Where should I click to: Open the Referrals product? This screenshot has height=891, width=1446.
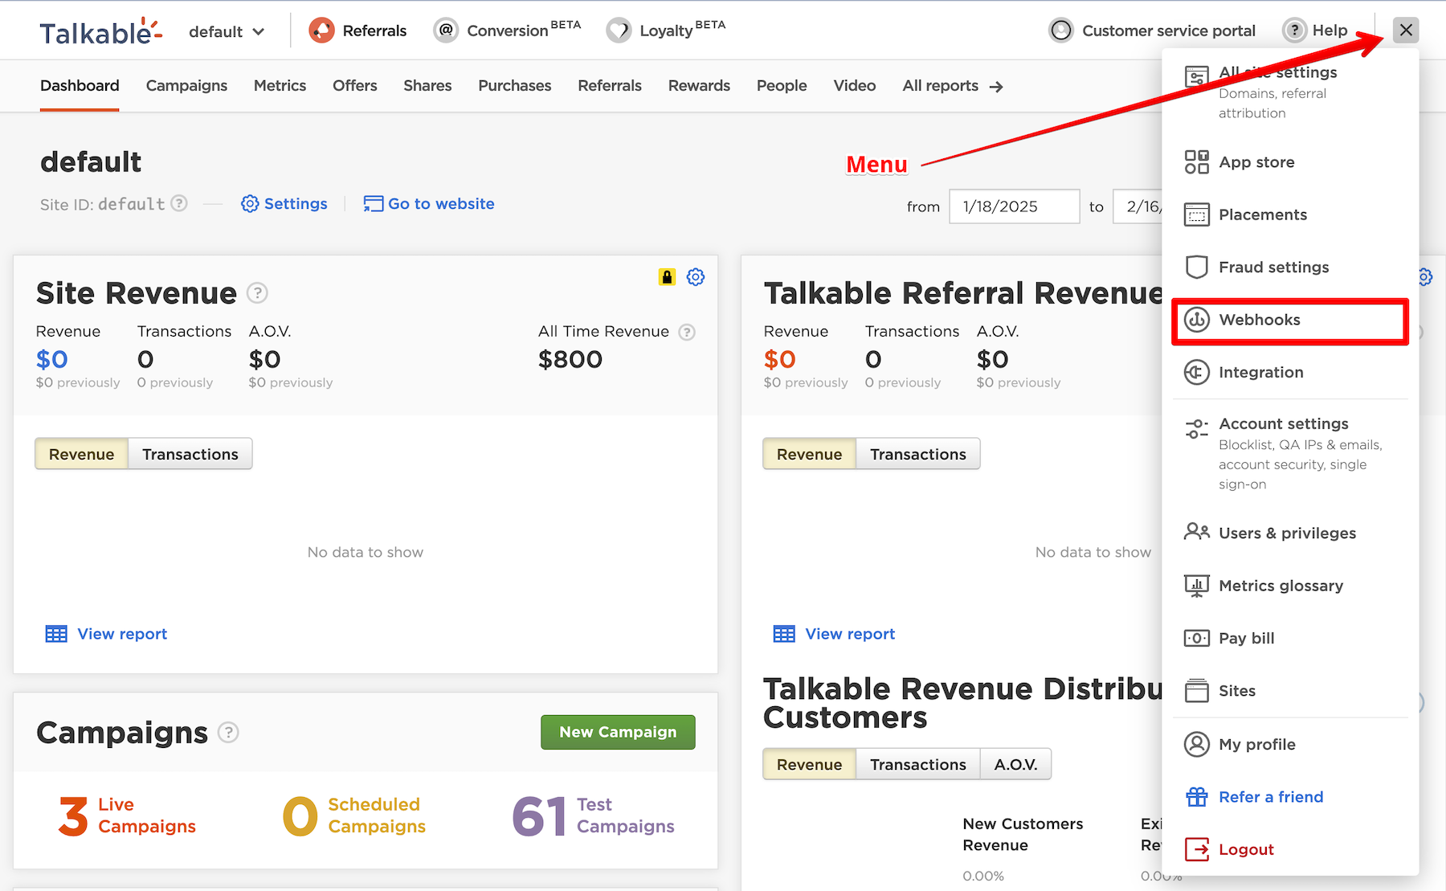click(358, 31)
